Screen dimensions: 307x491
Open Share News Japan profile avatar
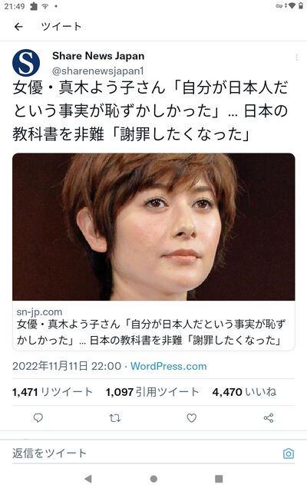26,63
